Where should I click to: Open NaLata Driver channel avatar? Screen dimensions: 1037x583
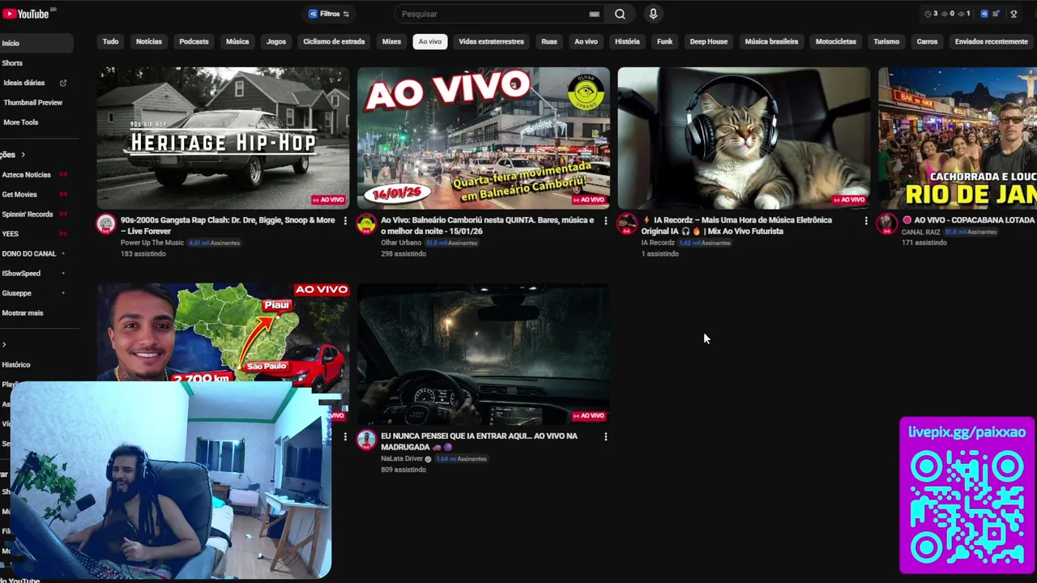pyautogui.click(x=366, y=440)
